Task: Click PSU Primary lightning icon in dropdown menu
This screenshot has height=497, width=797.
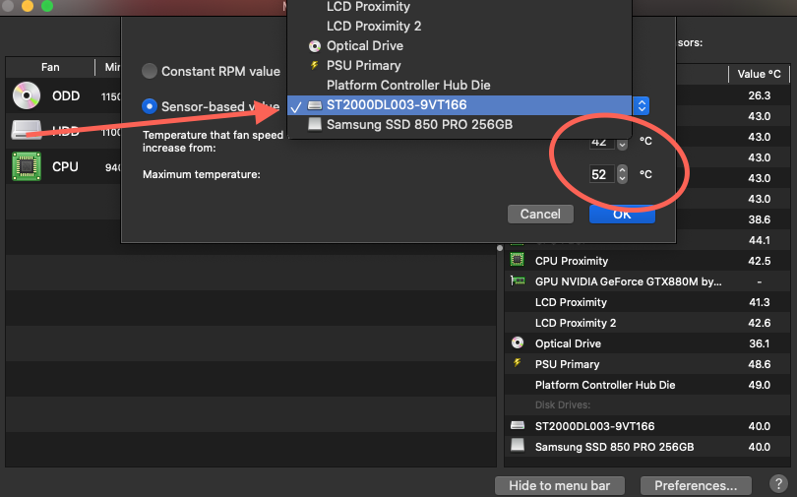Action: point(315,65)
